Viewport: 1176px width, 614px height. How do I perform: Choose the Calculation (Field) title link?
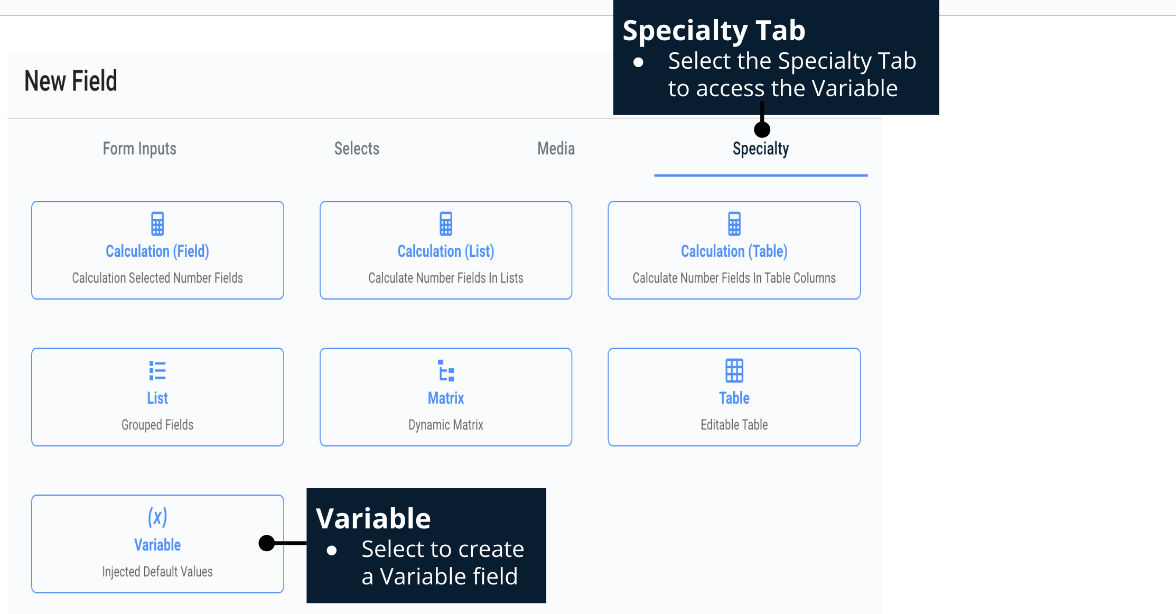coord(157,251)
